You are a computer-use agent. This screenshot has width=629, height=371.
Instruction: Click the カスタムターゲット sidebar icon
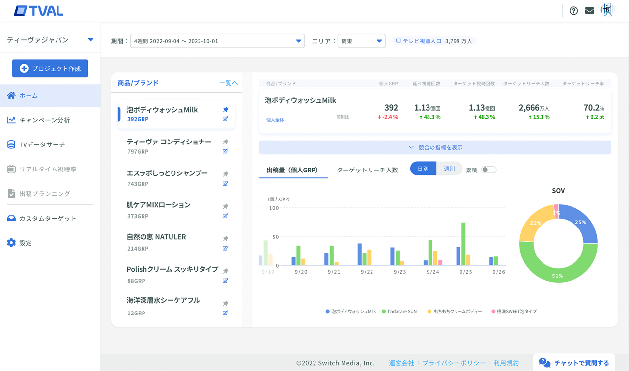(x=11, y=218)
